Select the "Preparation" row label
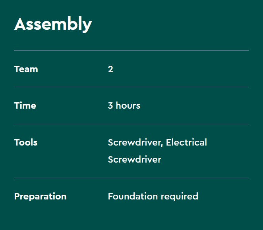Image resolution: width=263 pixels, height=230 pixels. [x=40, y=196]
